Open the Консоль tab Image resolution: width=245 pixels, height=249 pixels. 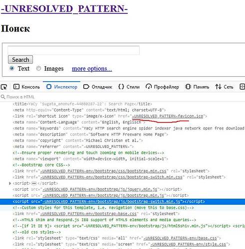pos(26,87)
